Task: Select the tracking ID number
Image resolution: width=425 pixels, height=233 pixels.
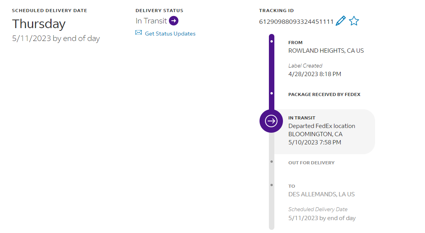Action: 296,22
